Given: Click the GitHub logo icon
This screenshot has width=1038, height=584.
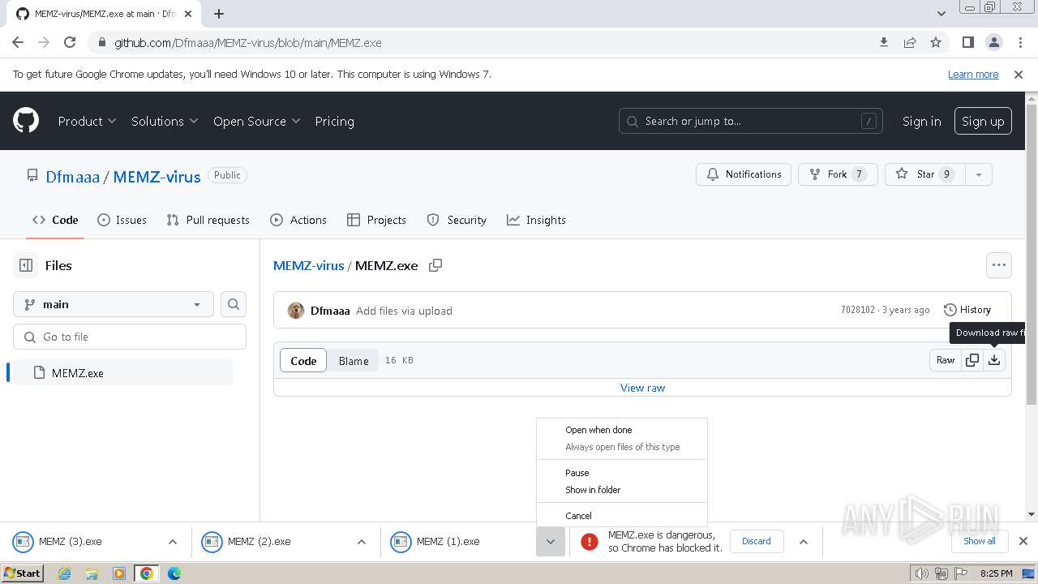Looking at the screenshot, I should tap(26, 121).
